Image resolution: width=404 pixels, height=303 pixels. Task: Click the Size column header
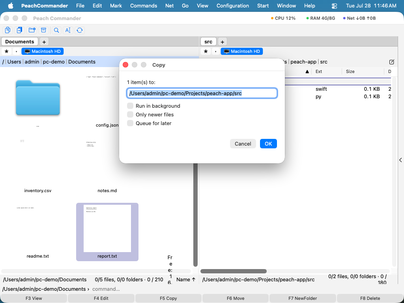click(x=350, y=72)
